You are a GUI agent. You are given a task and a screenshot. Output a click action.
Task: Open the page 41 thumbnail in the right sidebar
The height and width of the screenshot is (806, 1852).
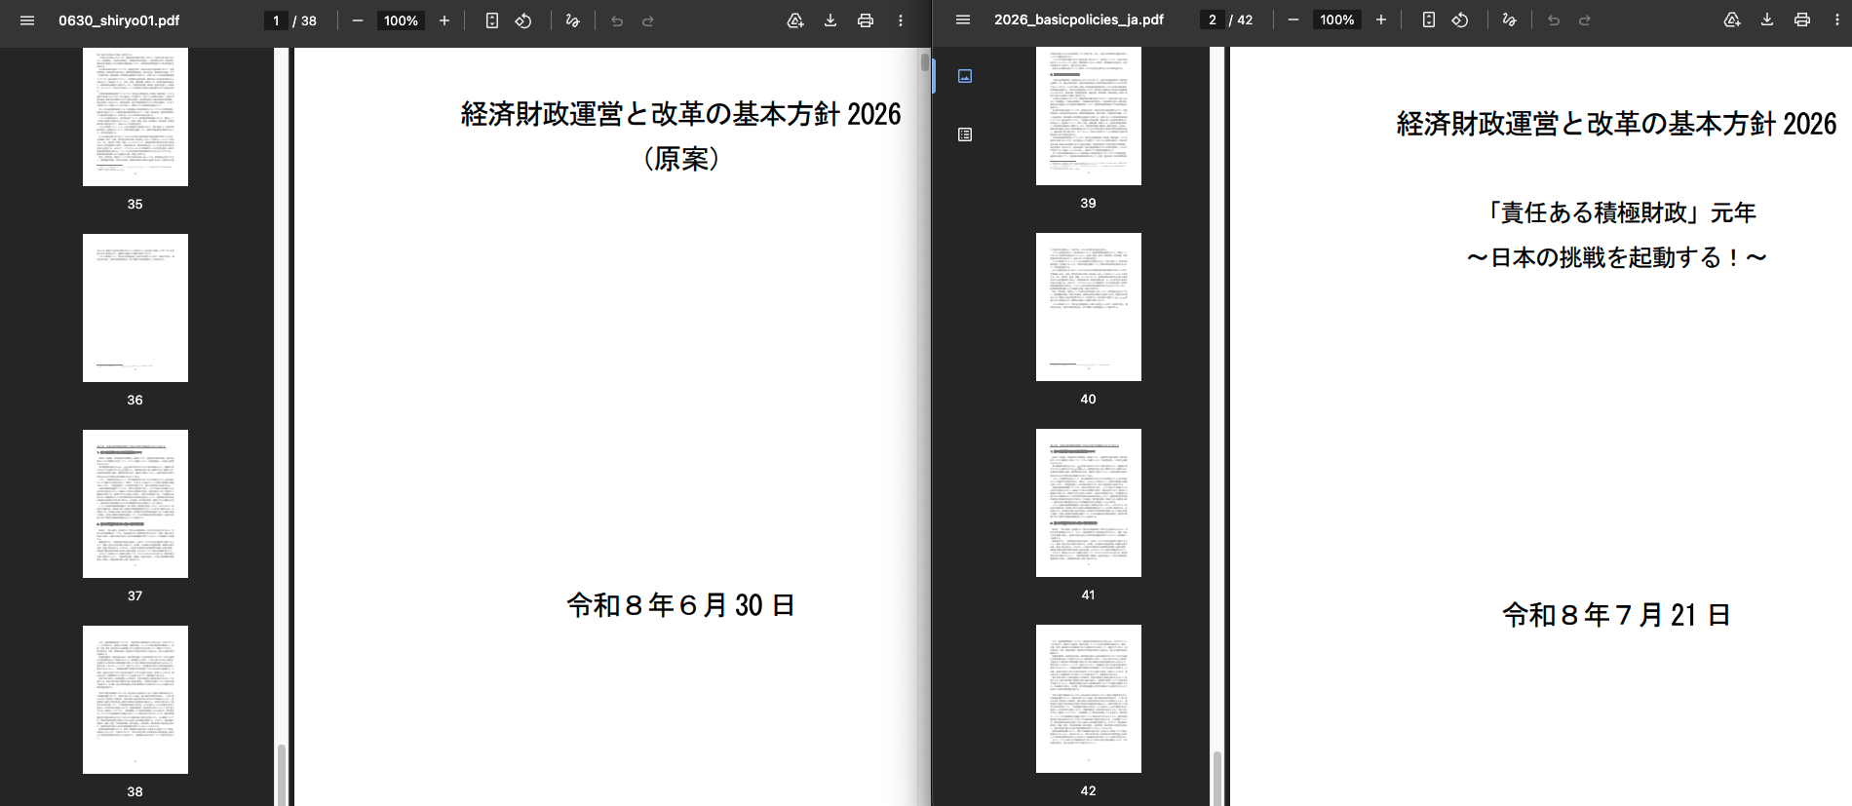point(1089,503)
